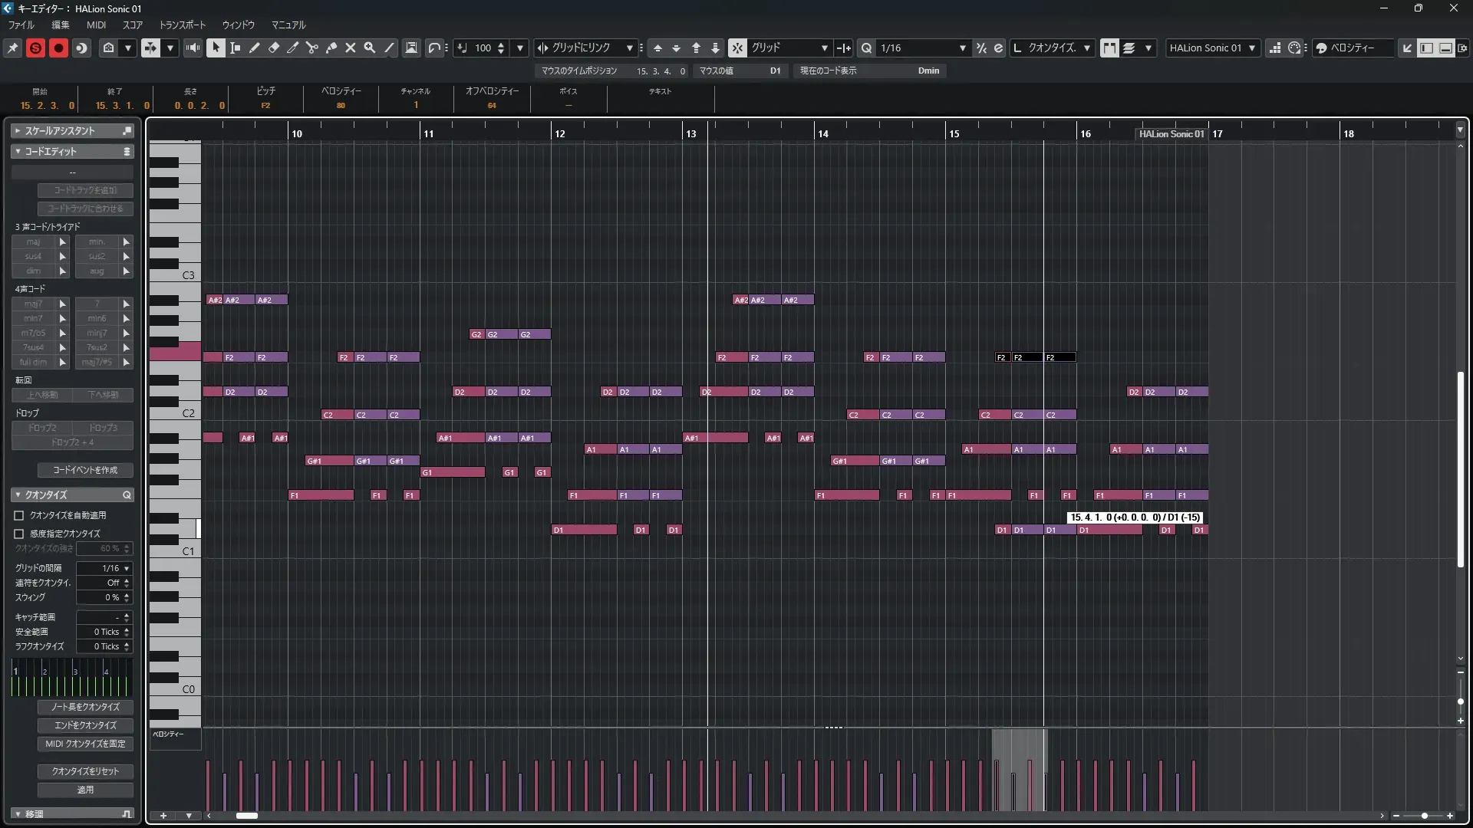Image resolution: width=1473 pixels, height=828 pixels.
Task: Select the Mute X tool
Action: [x=351, y=48]
